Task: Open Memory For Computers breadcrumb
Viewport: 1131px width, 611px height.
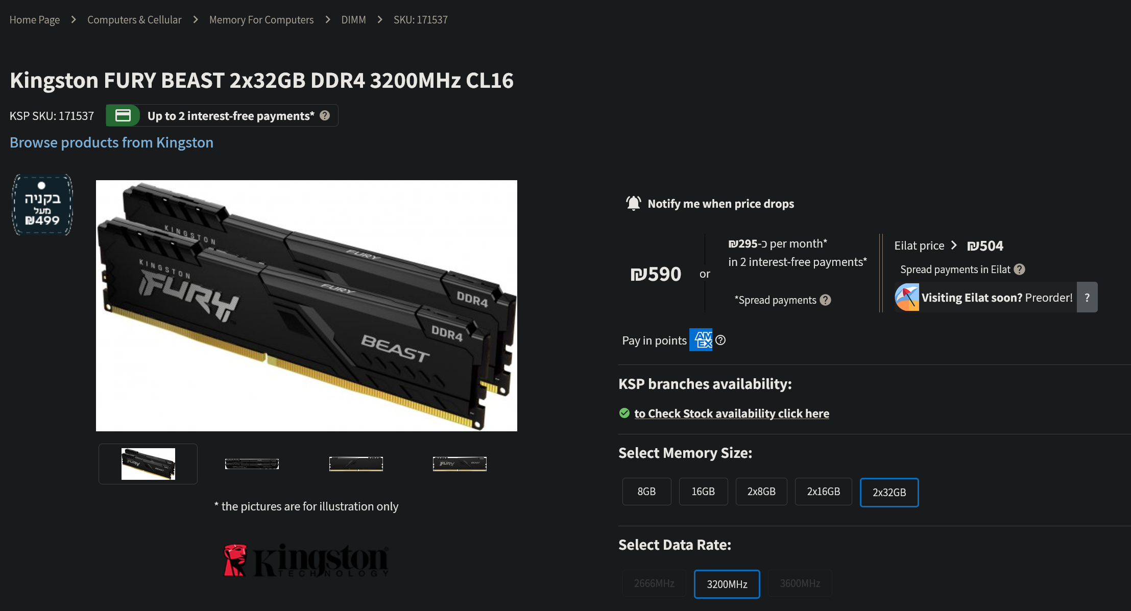Action: 261,20
